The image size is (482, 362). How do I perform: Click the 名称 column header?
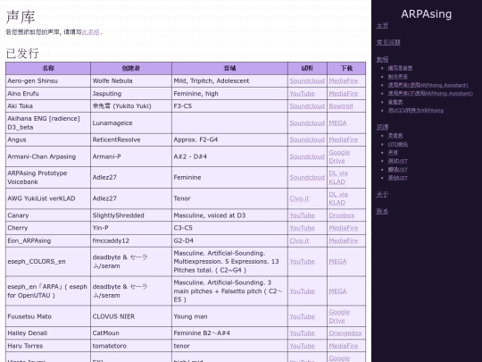click(x=48, y=68)
